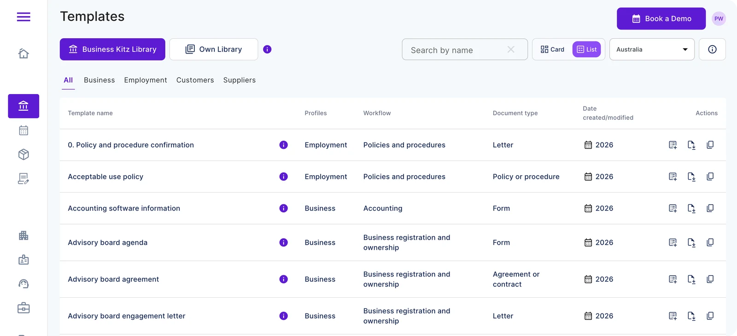Open the document signing icon in sidebar
Viewport: 737px width, 336px height.
[23, 178]
